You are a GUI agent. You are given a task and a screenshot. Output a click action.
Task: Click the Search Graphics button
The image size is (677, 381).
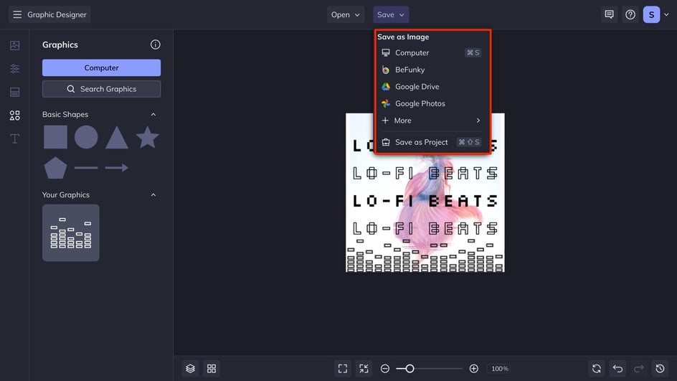tap(101, 89)
